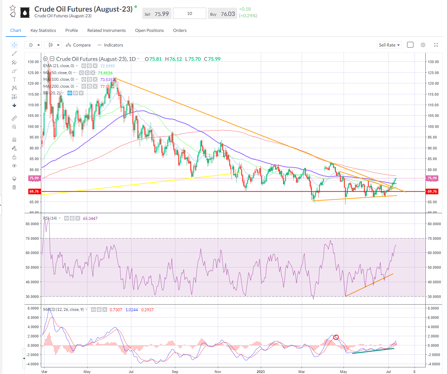Open the Orders tab
This screenshot has height=374, width=447.
coord(180,30)
